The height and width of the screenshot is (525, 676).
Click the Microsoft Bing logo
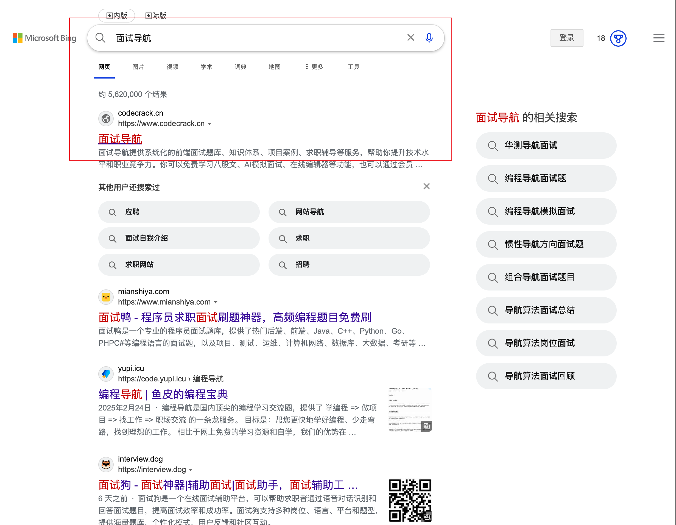point(44,38)
